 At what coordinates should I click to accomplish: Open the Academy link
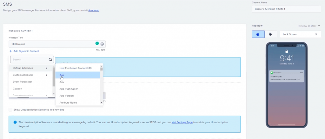pos(94,10)
